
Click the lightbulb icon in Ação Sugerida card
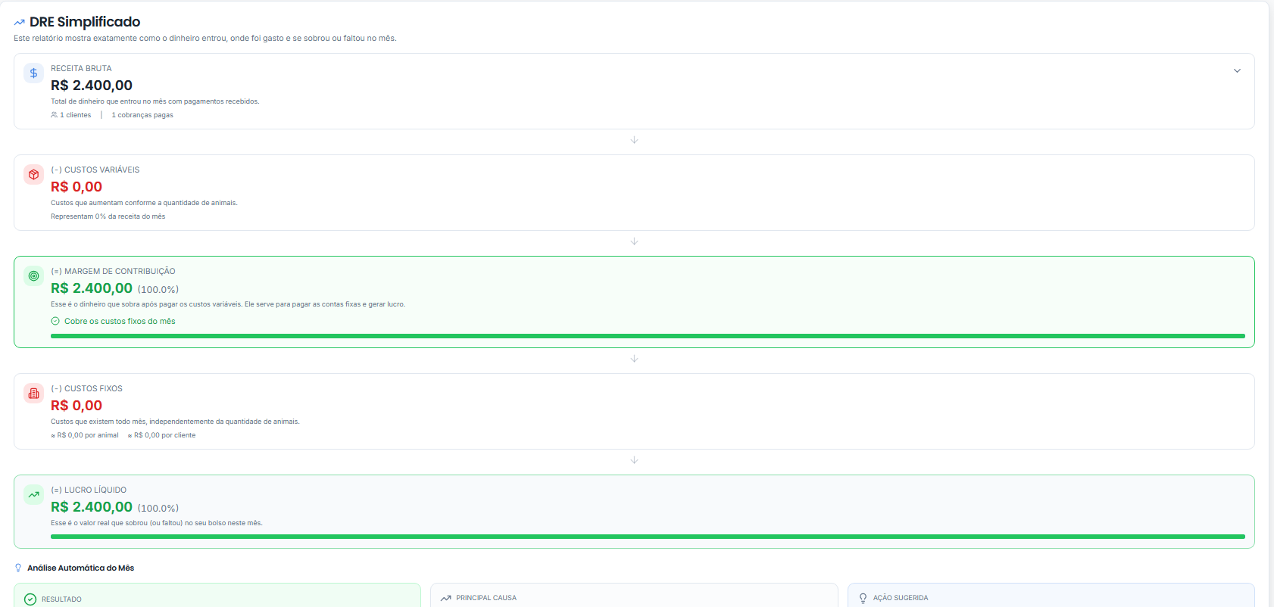pos(863,598)
